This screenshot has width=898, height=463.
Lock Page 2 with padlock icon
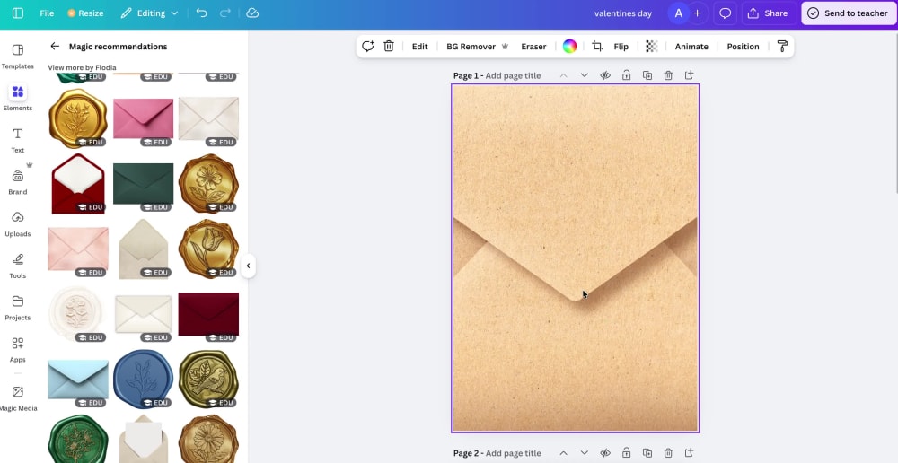(627, 453)
